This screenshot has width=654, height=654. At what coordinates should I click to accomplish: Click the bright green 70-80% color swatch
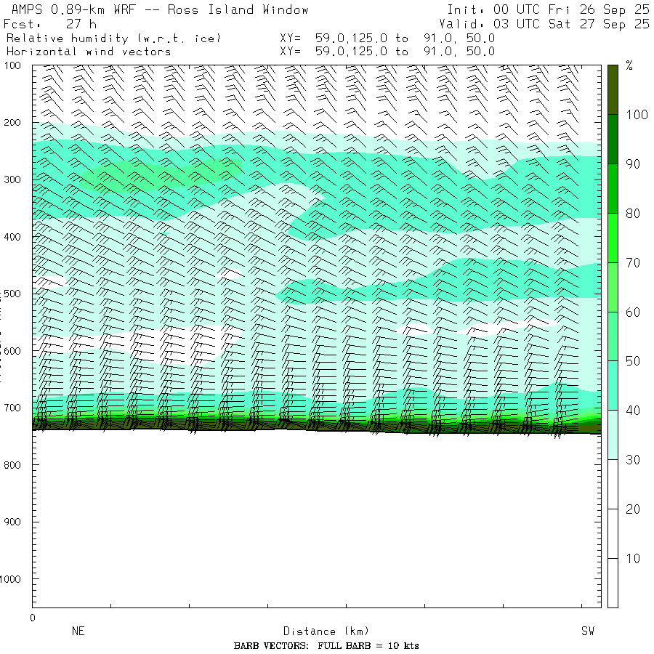point(613,238)
